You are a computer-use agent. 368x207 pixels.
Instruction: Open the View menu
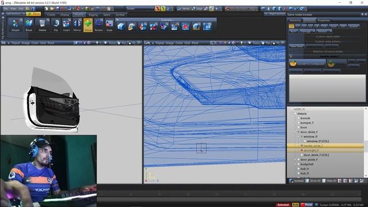[x=13, y=9]
